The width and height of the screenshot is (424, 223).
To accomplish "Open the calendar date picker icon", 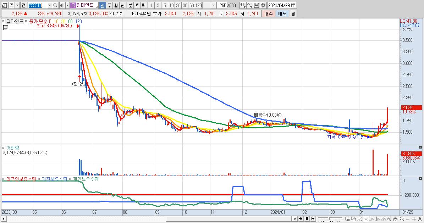I will (293, 5).
